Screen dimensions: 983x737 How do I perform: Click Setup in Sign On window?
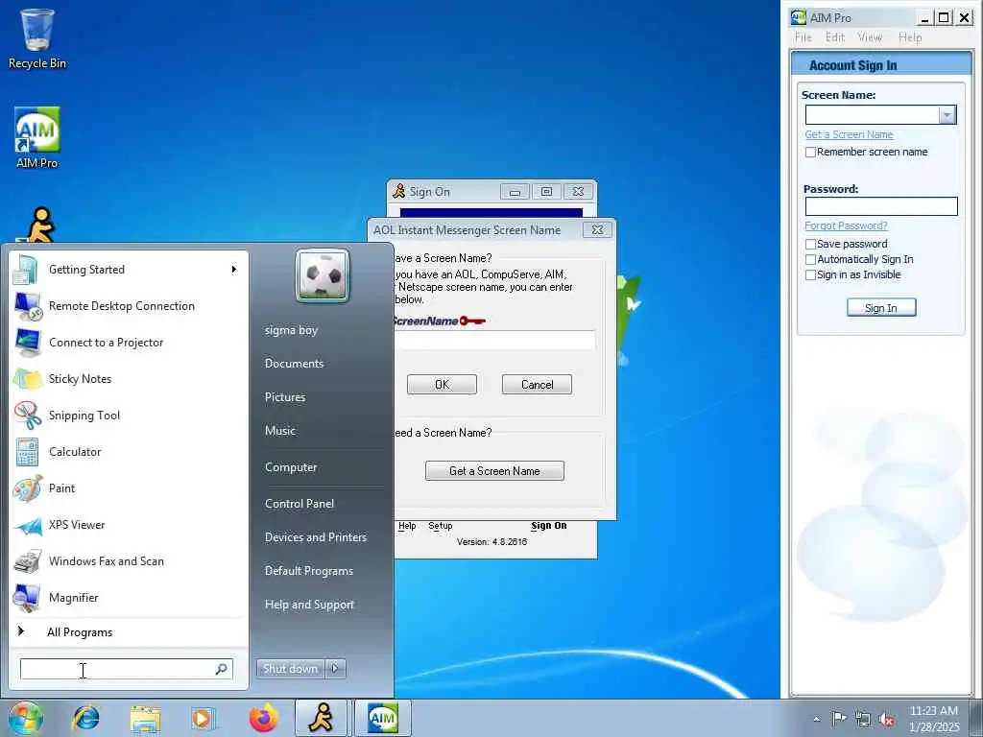click(440, 526)
